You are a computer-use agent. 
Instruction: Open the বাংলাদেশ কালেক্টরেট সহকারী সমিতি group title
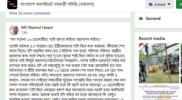tap(57, 4)
